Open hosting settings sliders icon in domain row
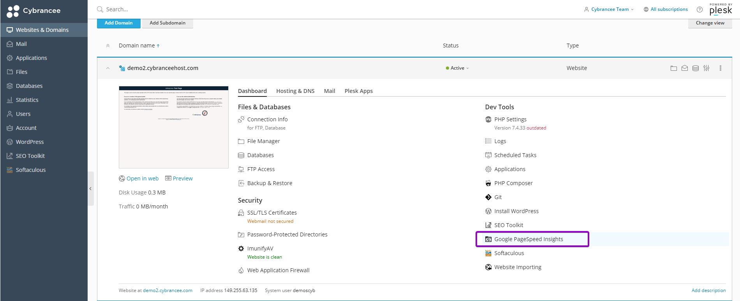The height and width of the screenshot is (301, 740). pos(706,68)
